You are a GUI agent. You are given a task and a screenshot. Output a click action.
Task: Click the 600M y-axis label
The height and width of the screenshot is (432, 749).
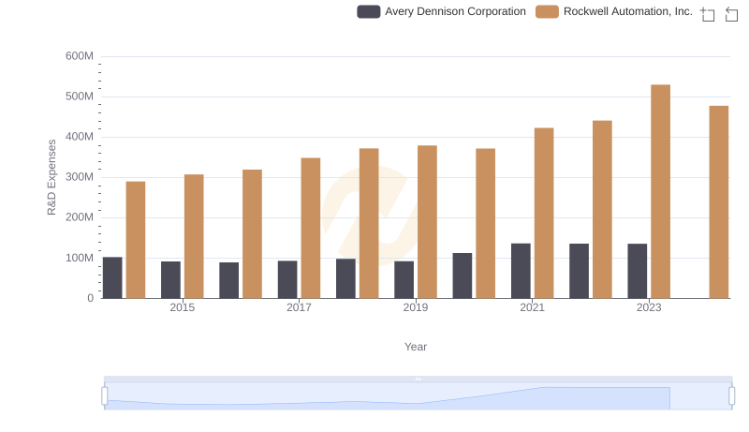[x=80, y=56]
